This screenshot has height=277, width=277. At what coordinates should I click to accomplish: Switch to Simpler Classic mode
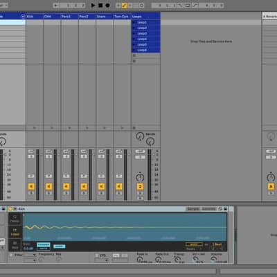[15, 219]
